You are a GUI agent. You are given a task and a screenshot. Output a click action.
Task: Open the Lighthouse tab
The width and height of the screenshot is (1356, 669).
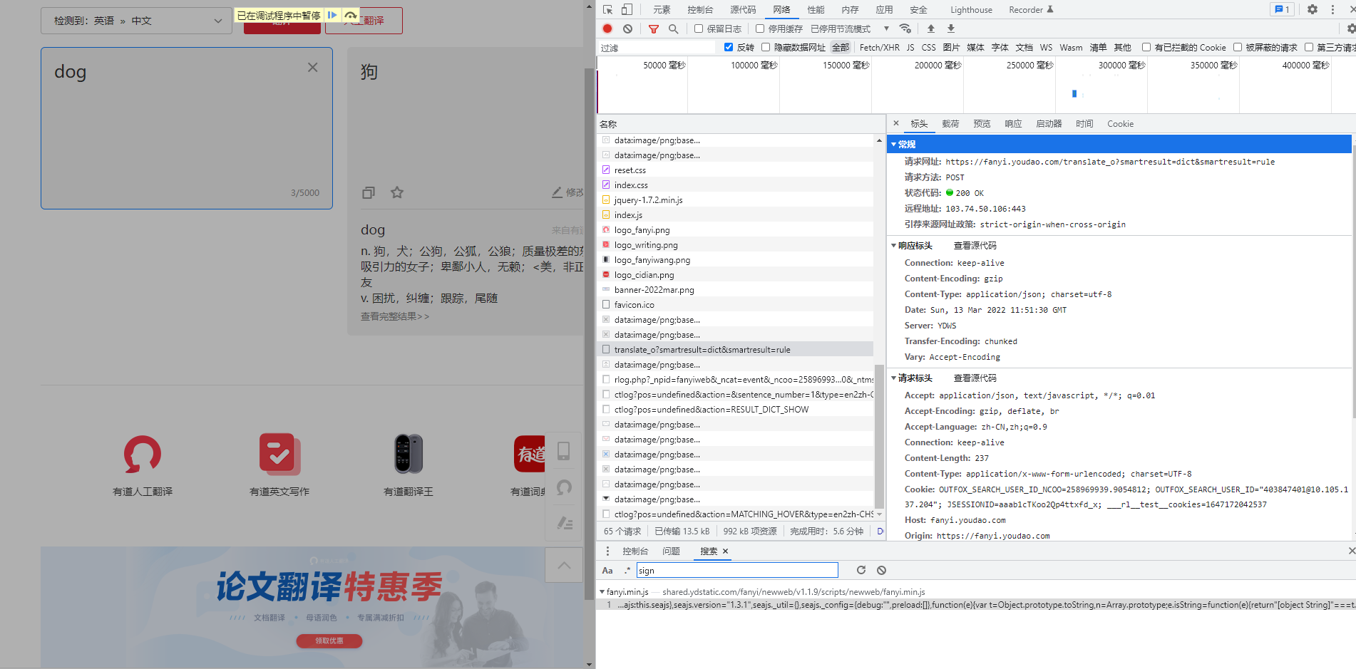[x=971, y=9]
